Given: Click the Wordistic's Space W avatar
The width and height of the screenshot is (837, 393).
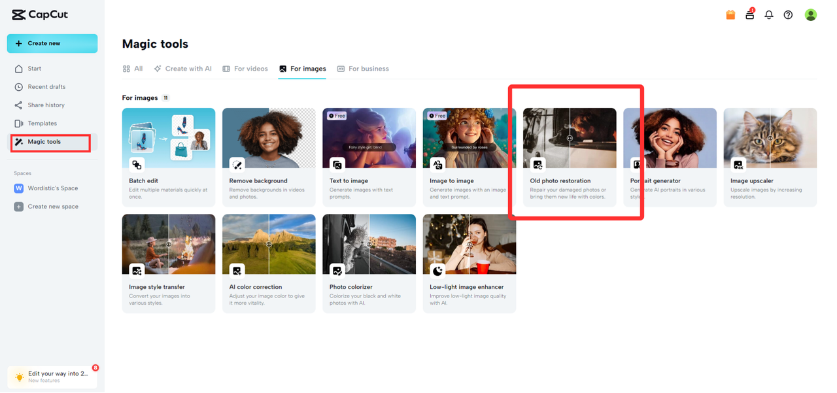Looking at the screenshot, I should pos(19,188).
